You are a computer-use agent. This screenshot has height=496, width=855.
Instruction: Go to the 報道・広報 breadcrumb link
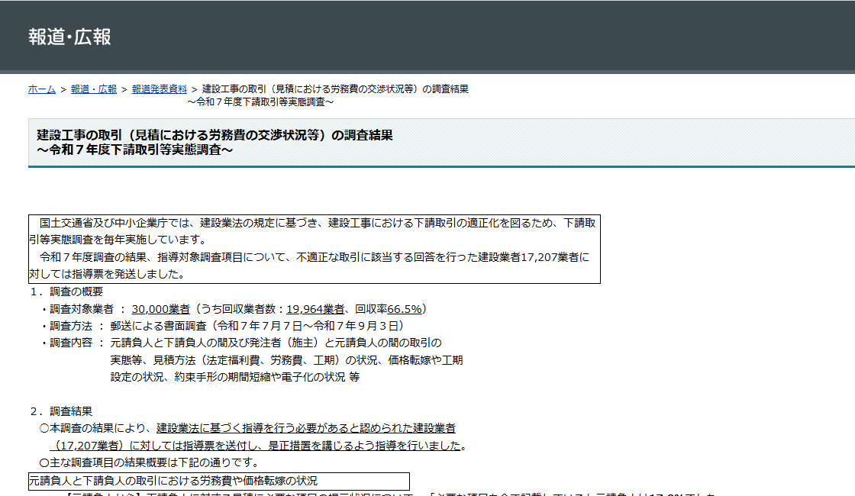click(x=94, y=89)
